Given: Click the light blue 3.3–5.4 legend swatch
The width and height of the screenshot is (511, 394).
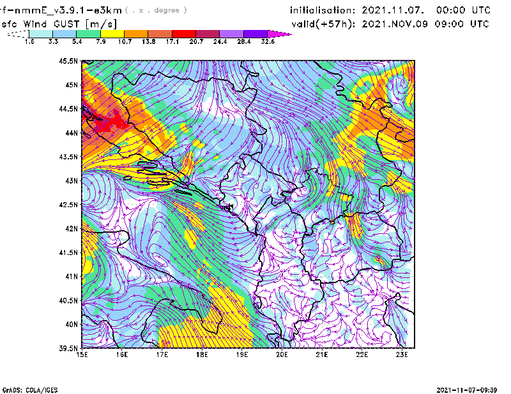Looking at the screenshot, I should click(65, 34).
